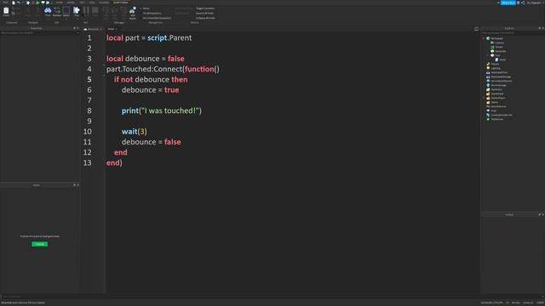Start playtest with Play ribbon icon
The width and height of the screenshot is (545, 306).
[x=77, y=11]
